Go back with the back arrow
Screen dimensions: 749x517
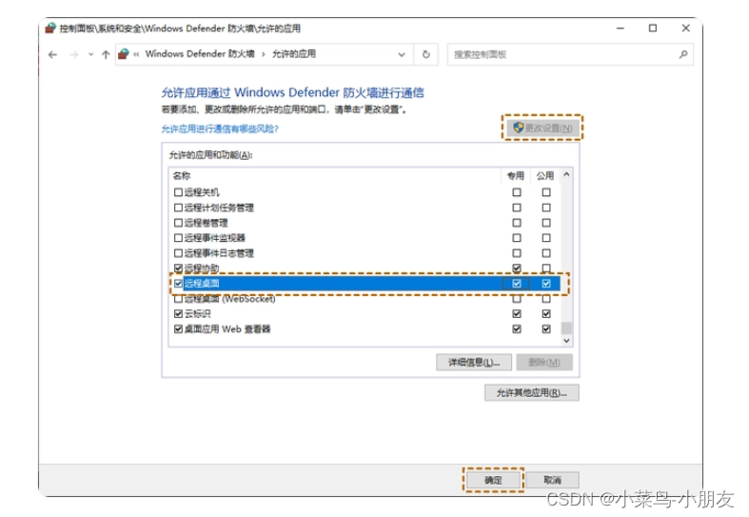click(52, 54)
